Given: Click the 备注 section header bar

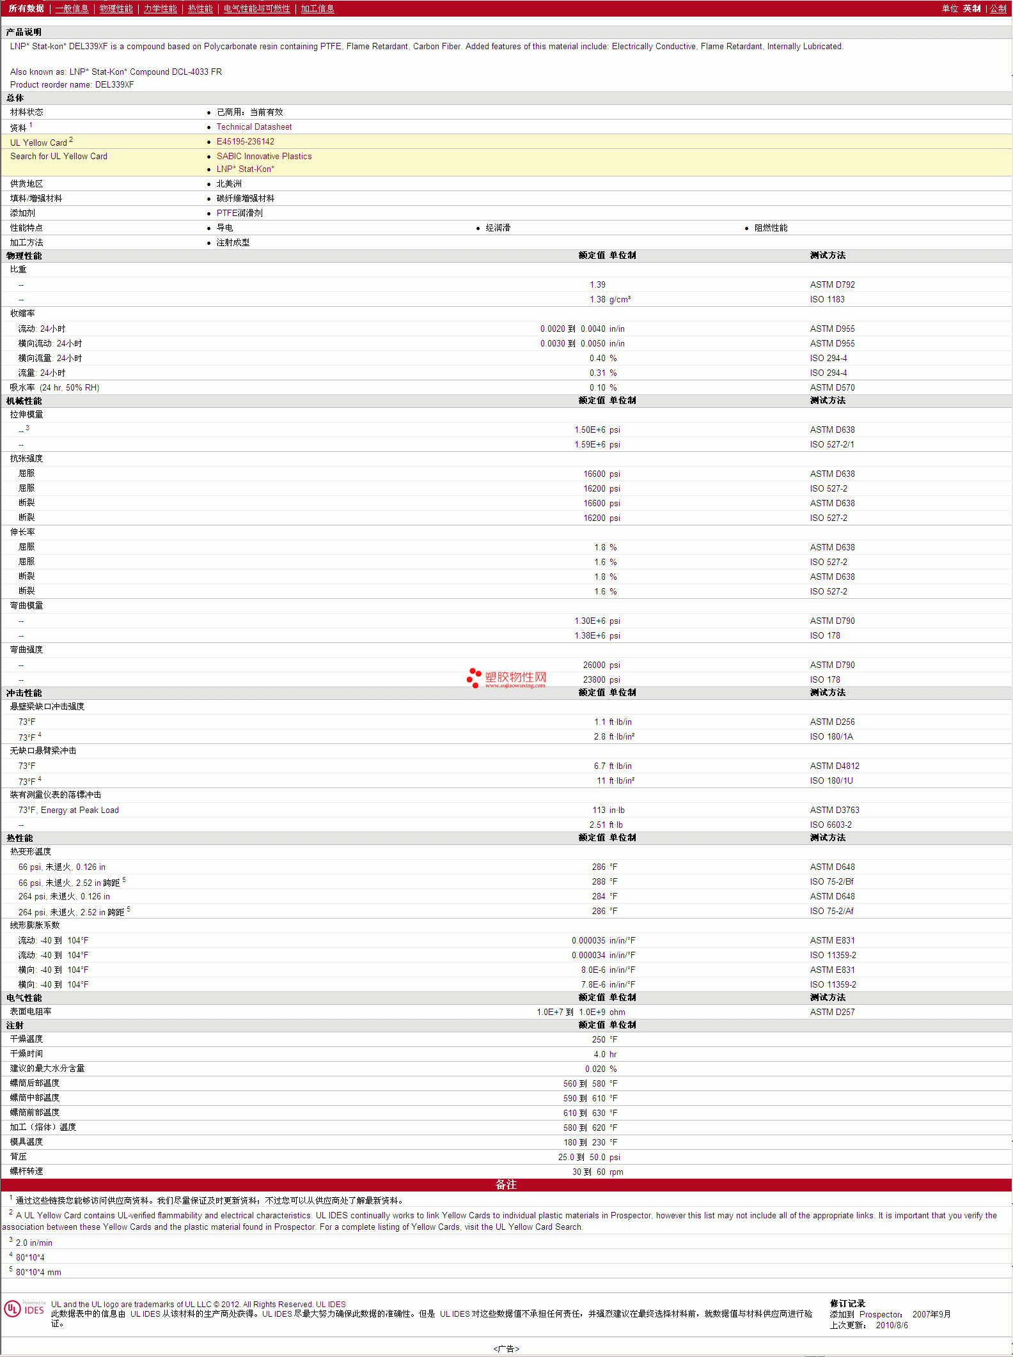Looking at the screenshot, I should pyautogui.click(x=506, y=1185).
